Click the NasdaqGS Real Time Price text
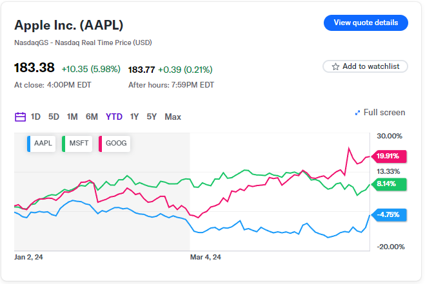Image resolution: width=425 pixels, height=284 pixels. point(83,43)
